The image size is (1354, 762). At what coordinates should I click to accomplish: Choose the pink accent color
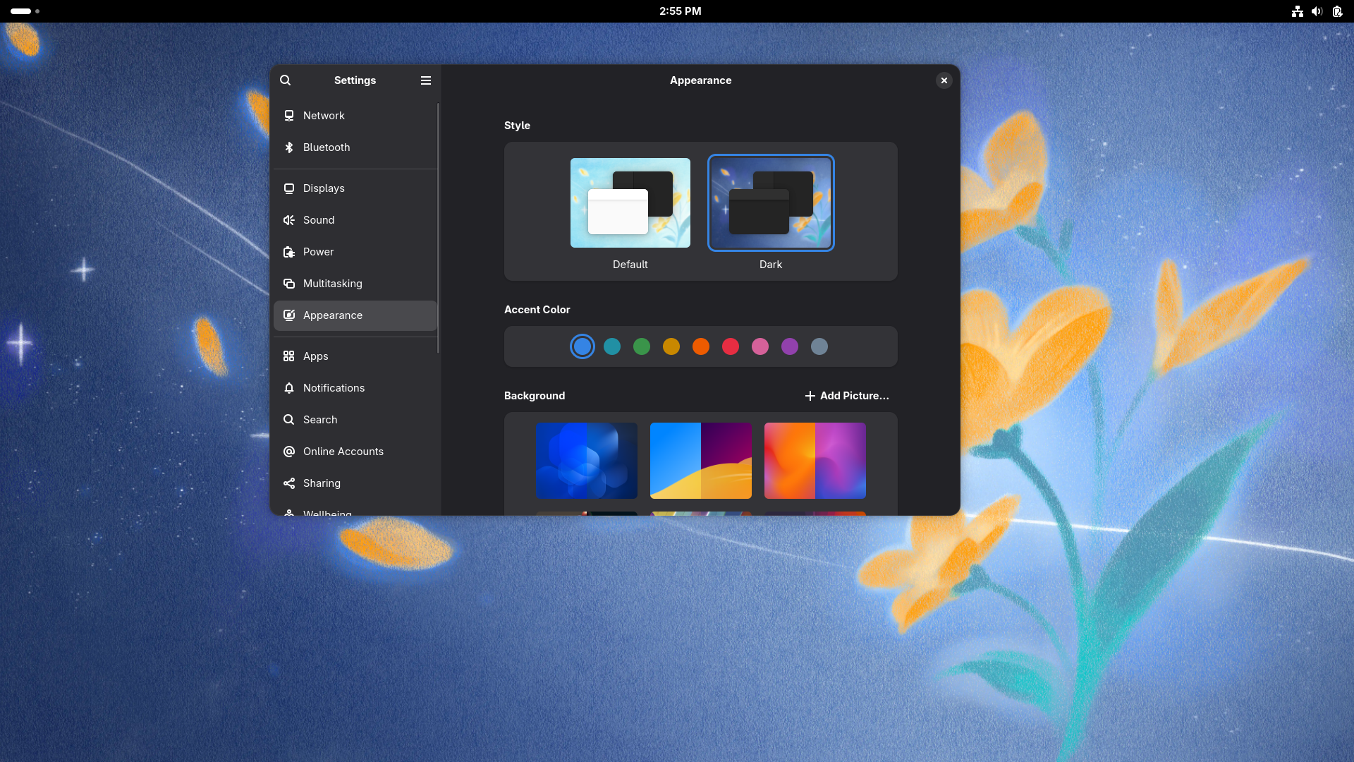760,346
